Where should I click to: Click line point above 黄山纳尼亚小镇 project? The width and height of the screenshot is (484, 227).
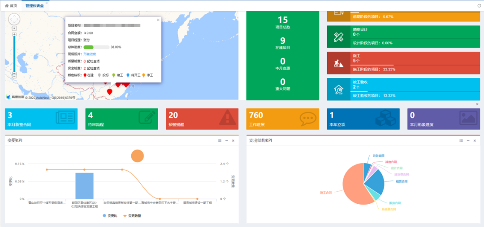(47, 170)
